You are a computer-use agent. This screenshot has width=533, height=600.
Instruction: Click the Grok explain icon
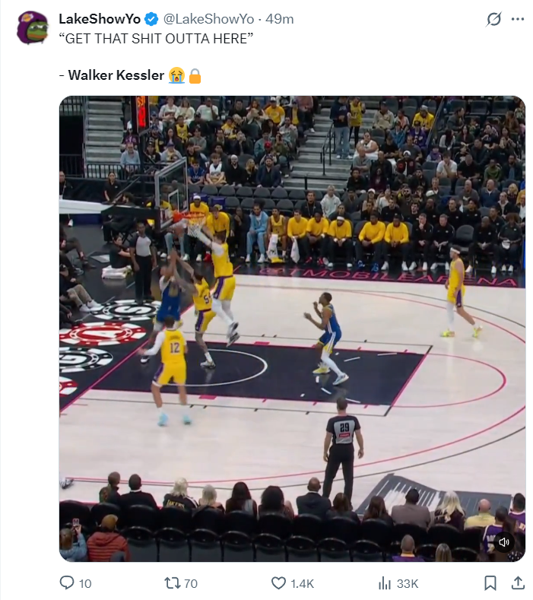[x=493, y=19]
